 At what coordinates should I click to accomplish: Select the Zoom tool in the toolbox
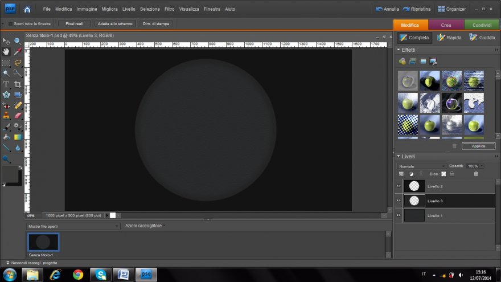18,41
